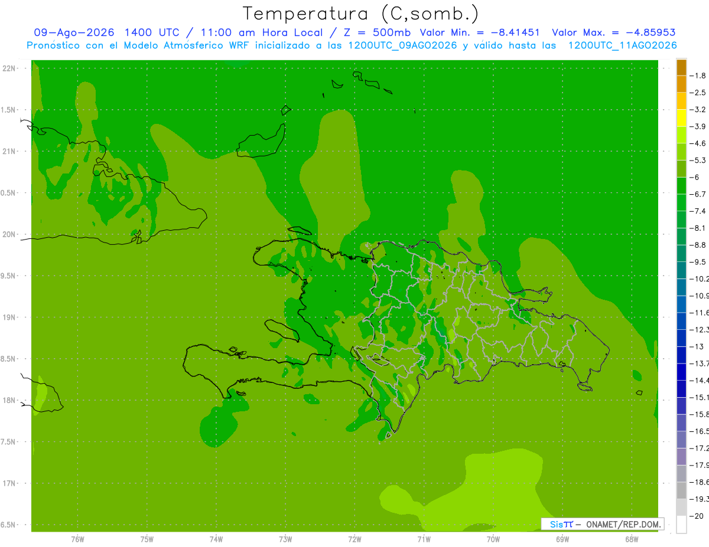Click the '-3.2' legend value
The width and height of the screenshot is (709, 547).
[x=698, y=110]
